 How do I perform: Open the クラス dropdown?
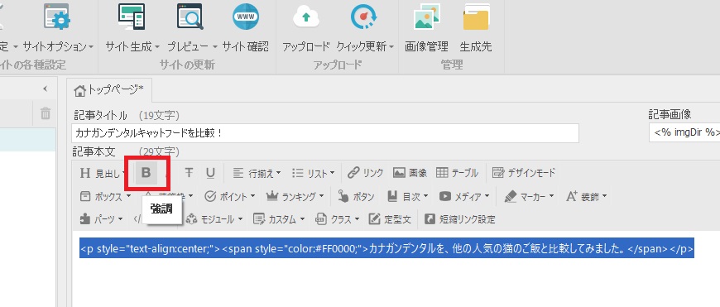click(x=337, y=219)
